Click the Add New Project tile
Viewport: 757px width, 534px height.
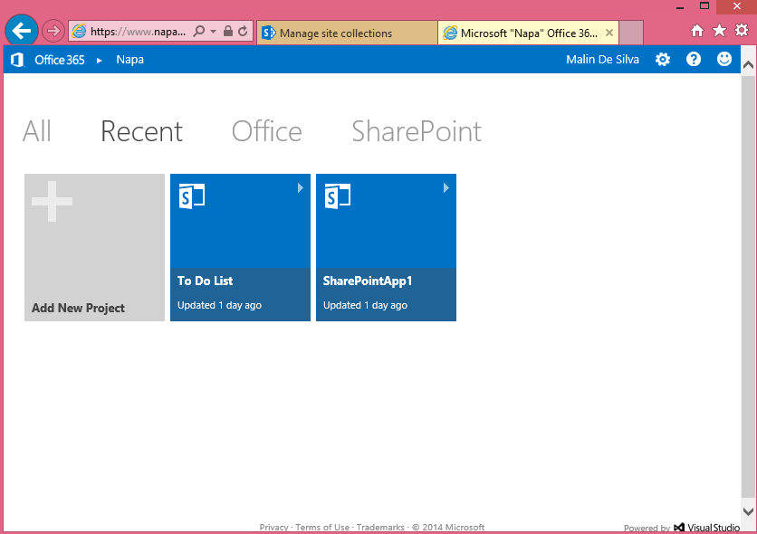point(94,247)
